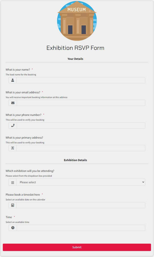Image resolution: width=154 pixels, height=257 pixels.
Task: Click the 'Please book a timeslot here' label
Action: coord(23,194)
